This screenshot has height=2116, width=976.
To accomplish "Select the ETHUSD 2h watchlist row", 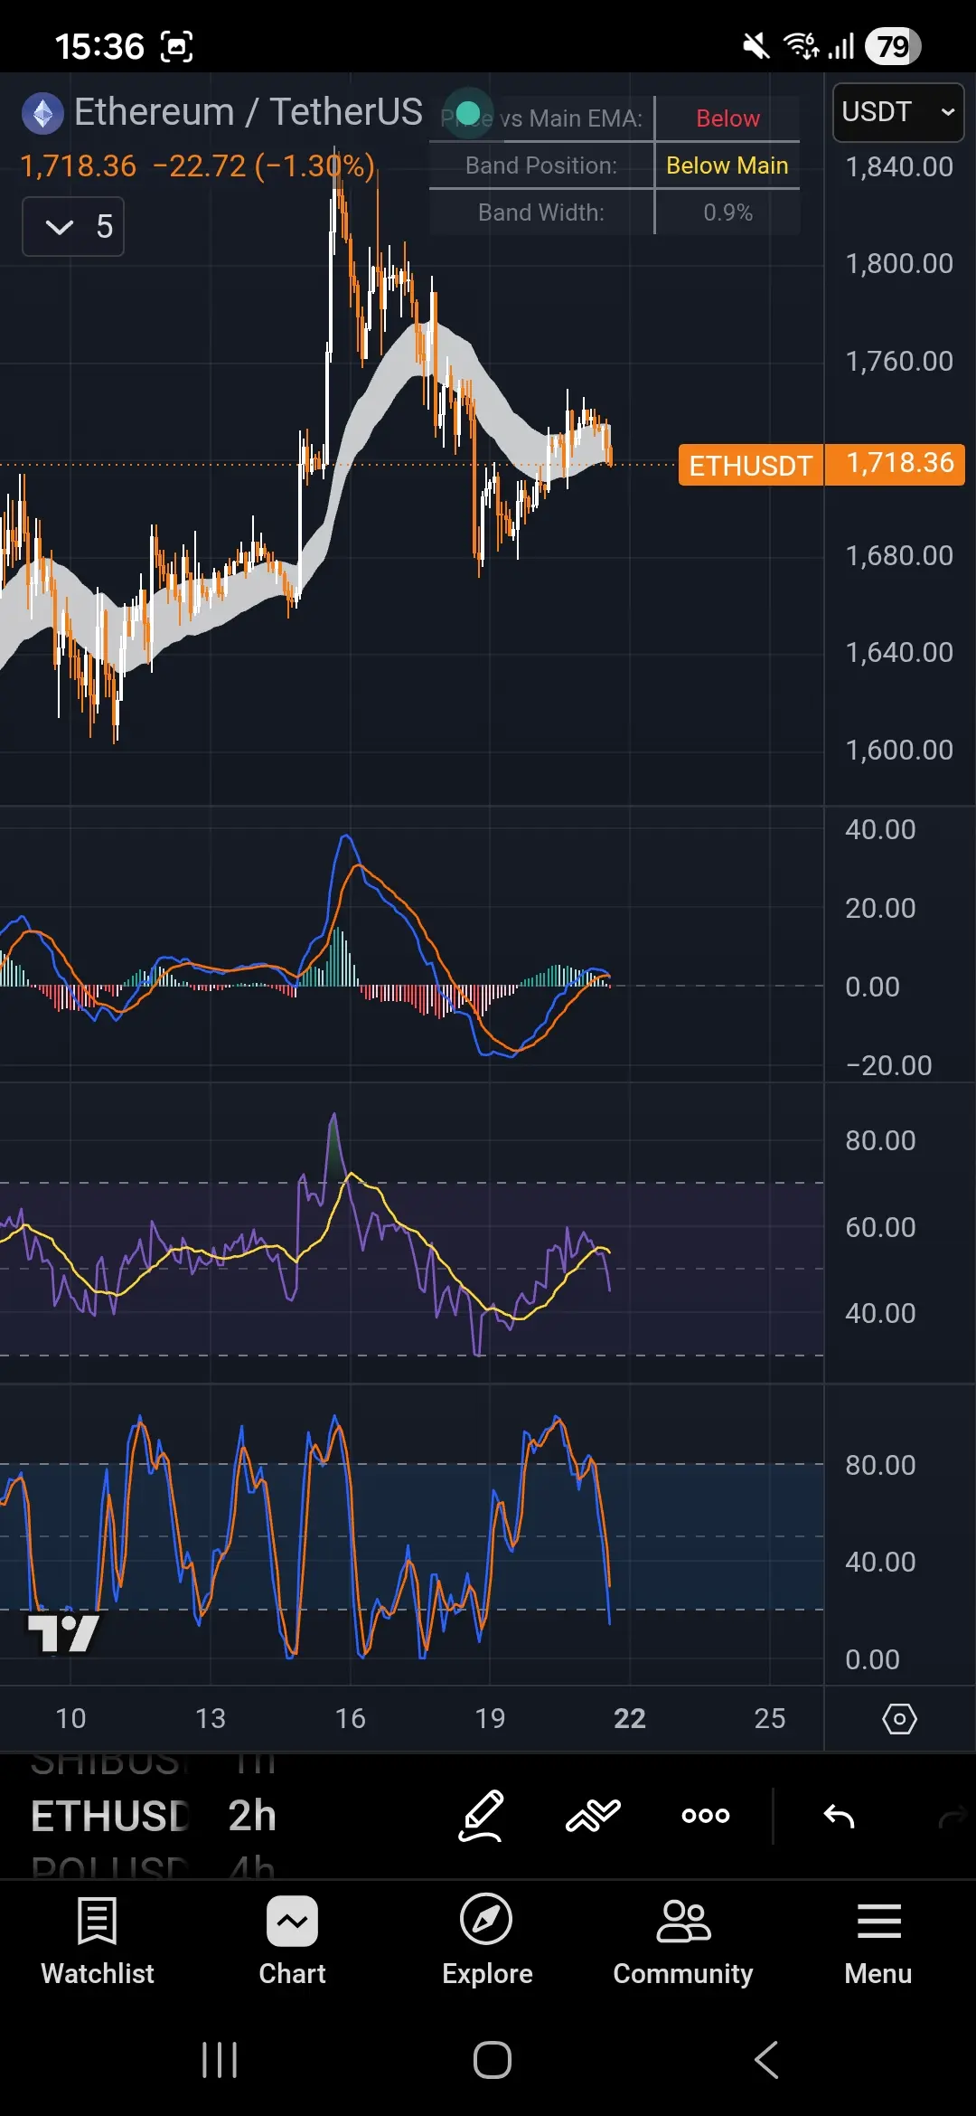I will [x=154, y=1816].
